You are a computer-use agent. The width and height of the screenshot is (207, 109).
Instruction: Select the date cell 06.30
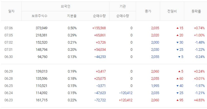(x=8, y=57)
